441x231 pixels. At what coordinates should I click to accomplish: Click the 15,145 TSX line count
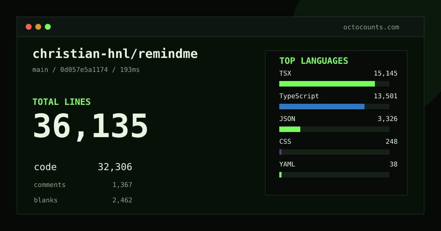click(386, 73)
